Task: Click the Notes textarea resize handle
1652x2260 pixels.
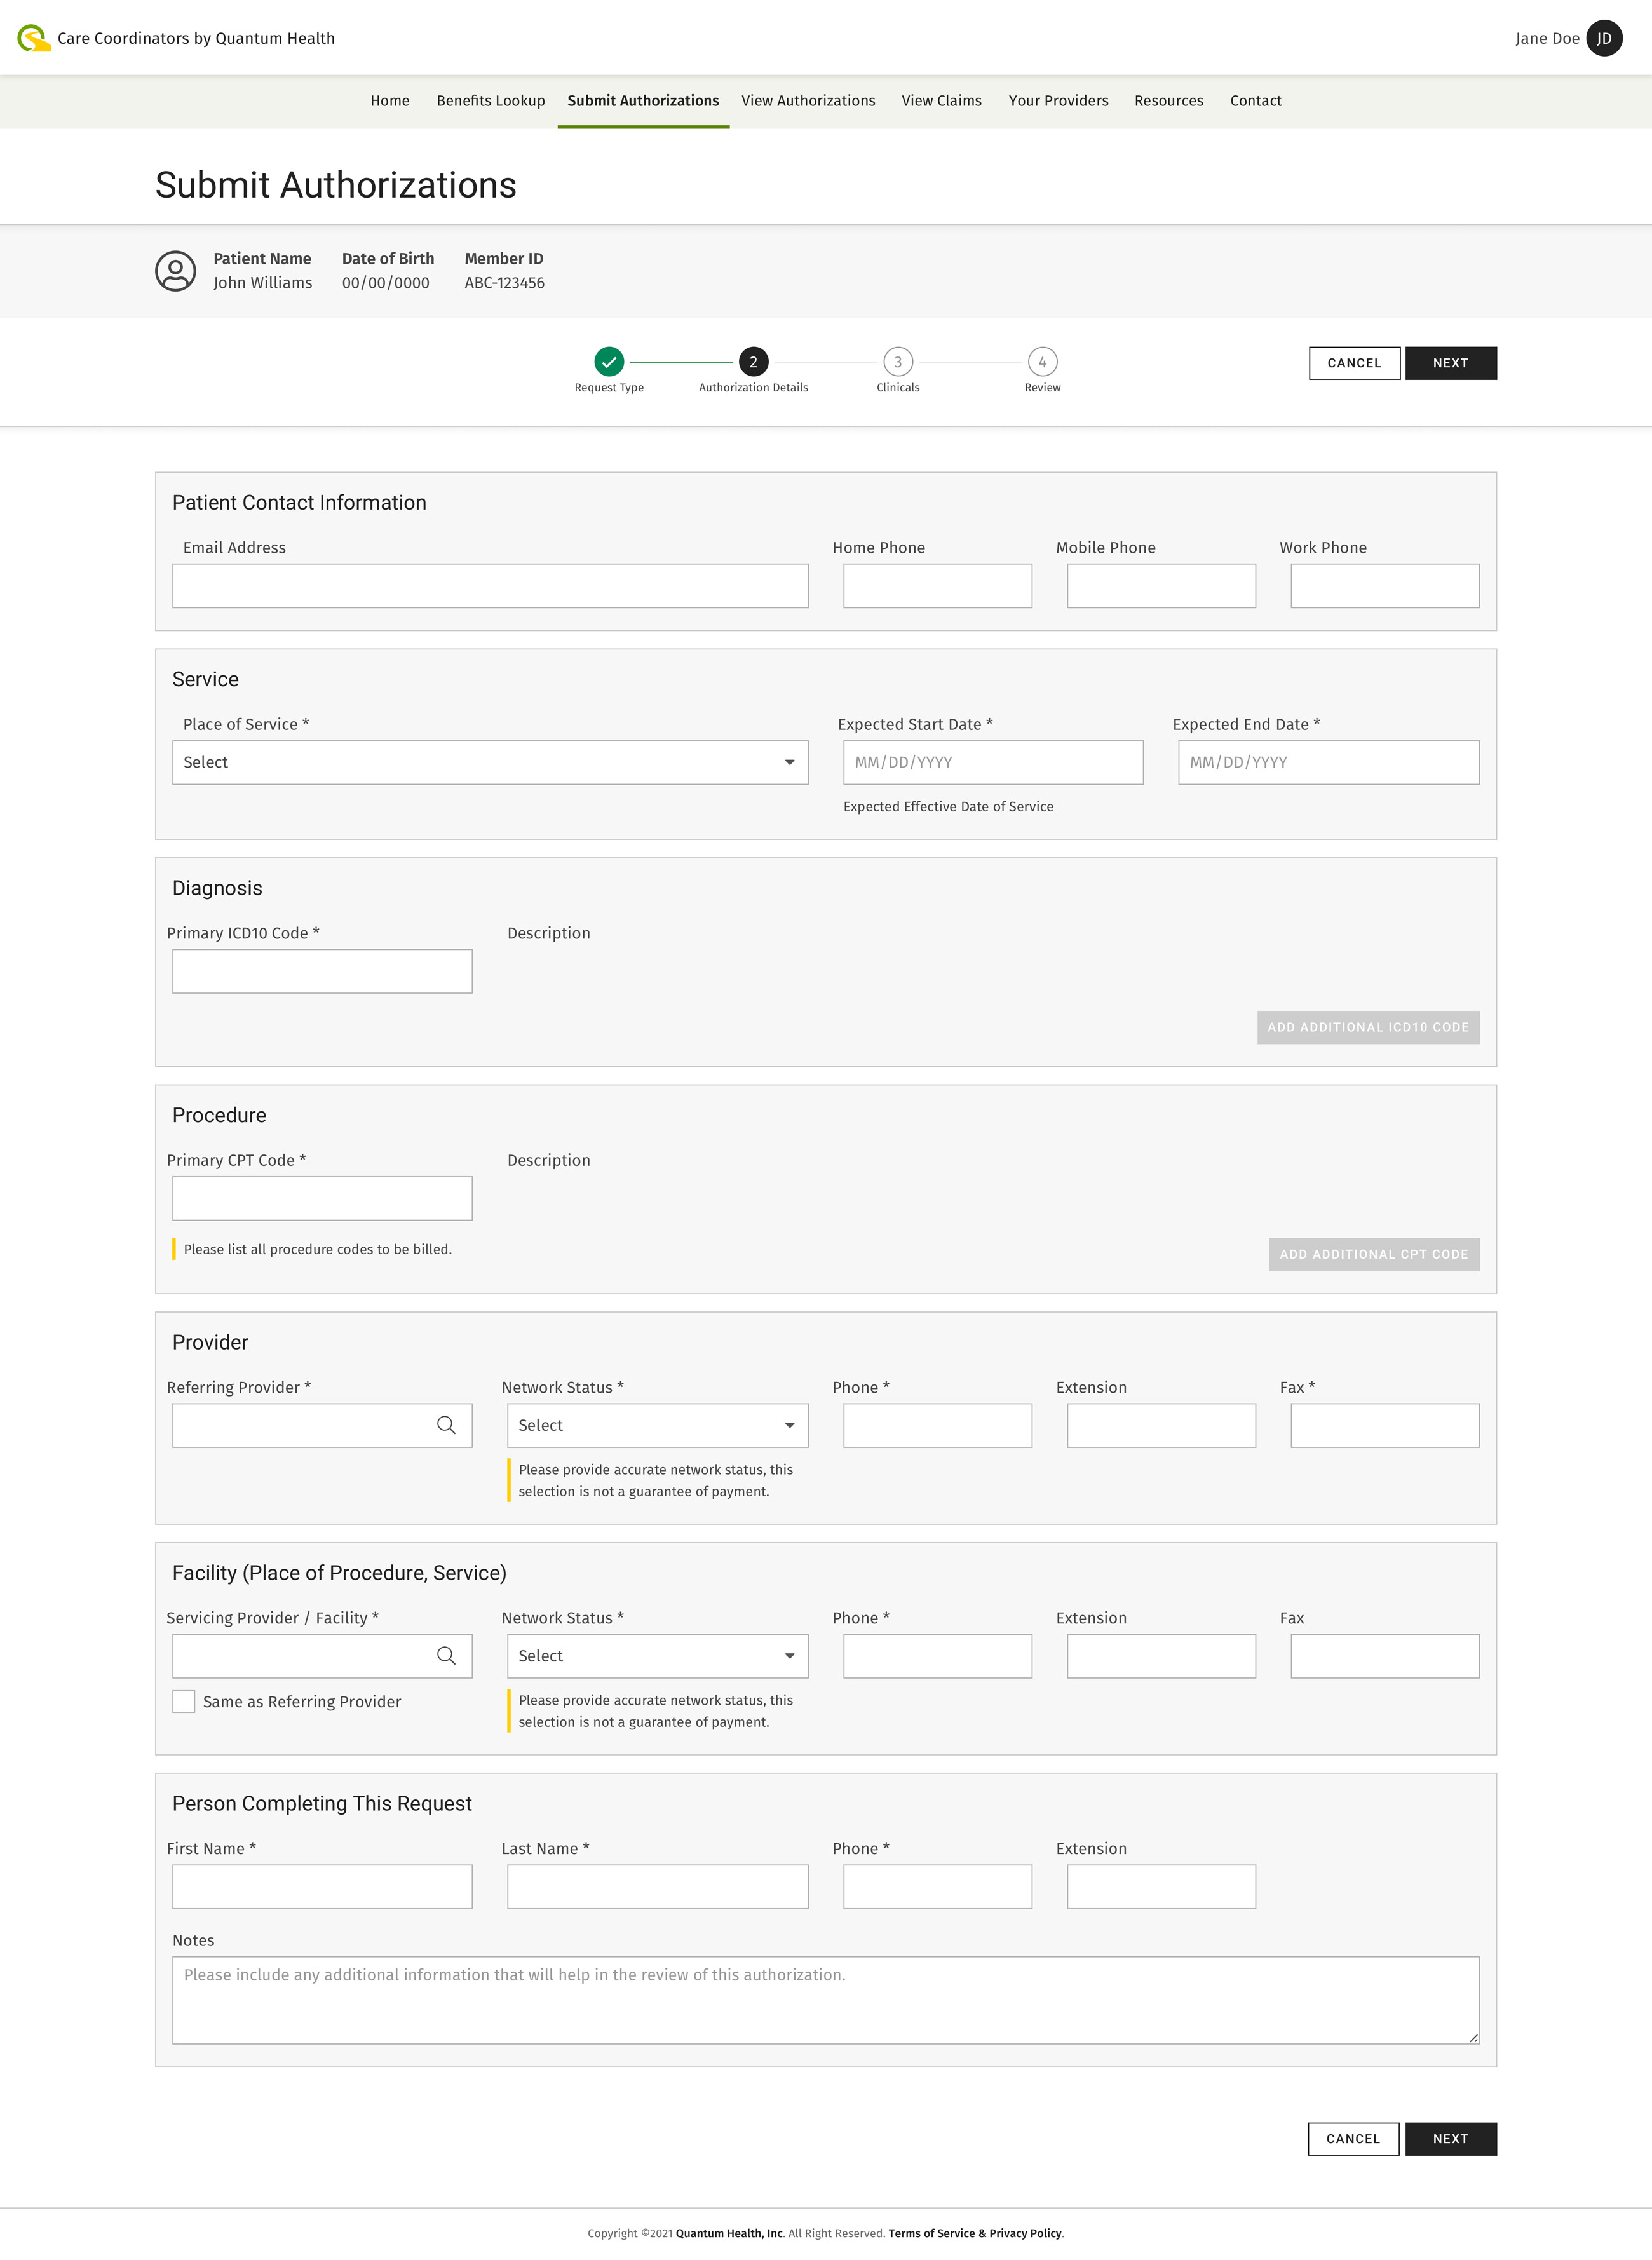Action: (1473, 2037)
